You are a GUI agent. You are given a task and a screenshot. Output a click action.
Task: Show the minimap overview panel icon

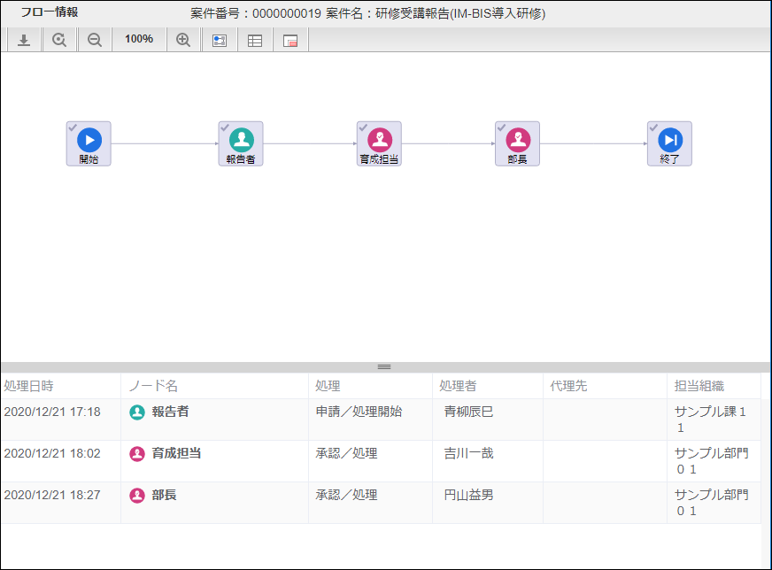[x=290, y=40]
